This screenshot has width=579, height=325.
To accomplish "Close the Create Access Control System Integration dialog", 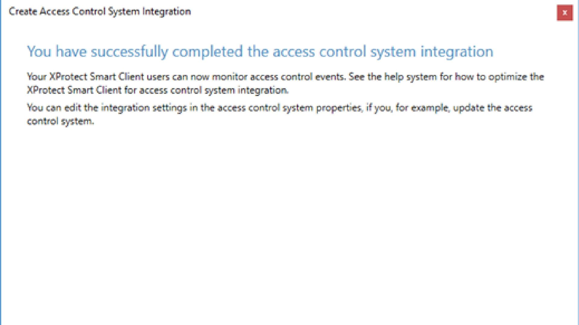I will [x=565, y=13].
